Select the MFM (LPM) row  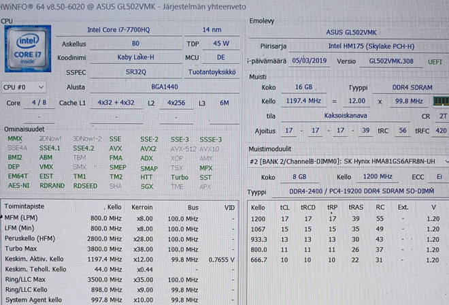(120, 218)
